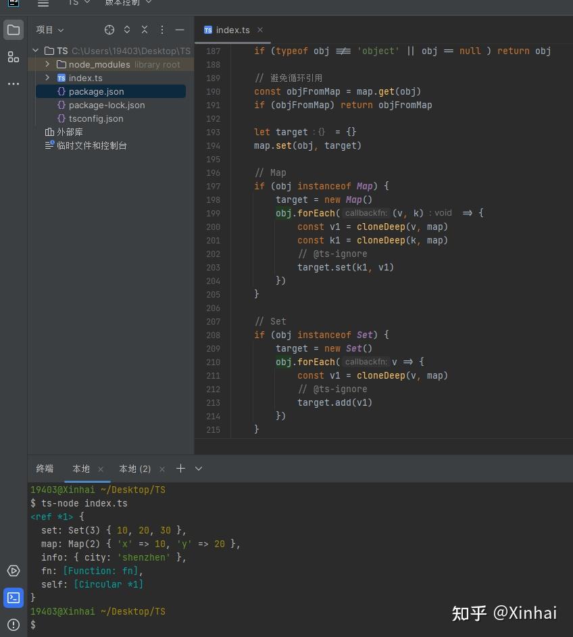Screen dimensions: 573x637
Task: Open the 项目 view dropdown
Action: (x=50, y=30)
